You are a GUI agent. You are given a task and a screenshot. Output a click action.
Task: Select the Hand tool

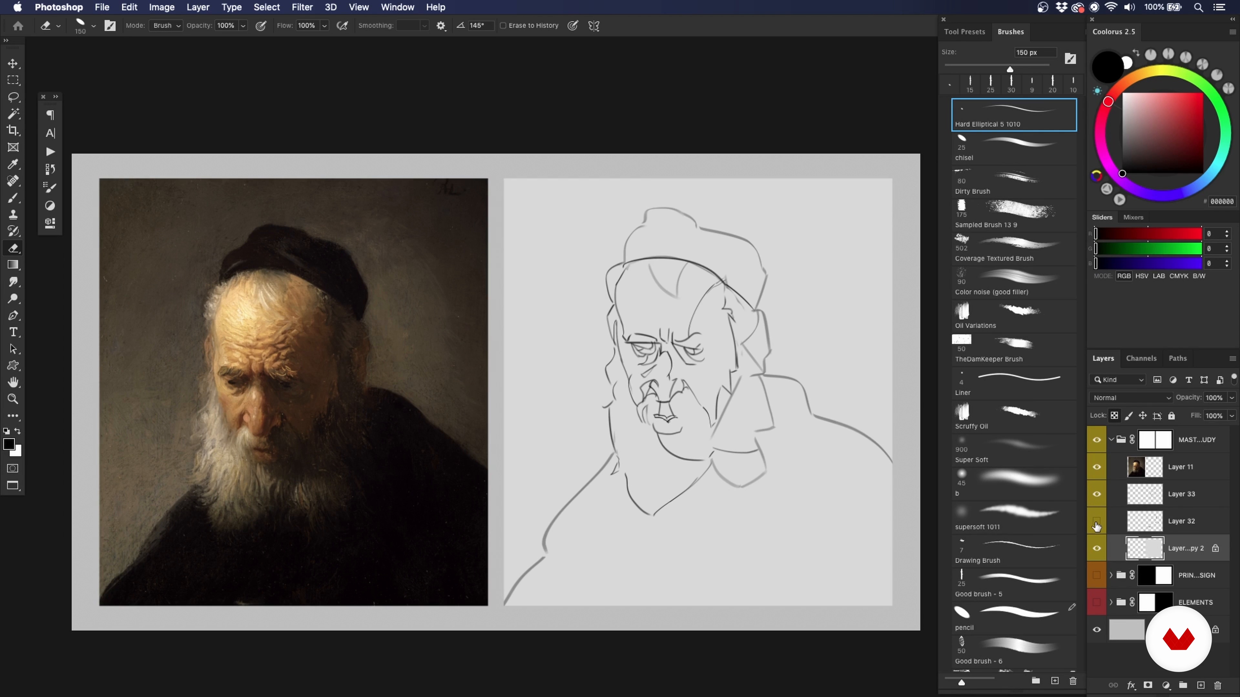[x=13, y=382]
